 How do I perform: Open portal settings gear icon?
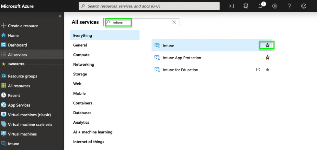pos(275,6)
